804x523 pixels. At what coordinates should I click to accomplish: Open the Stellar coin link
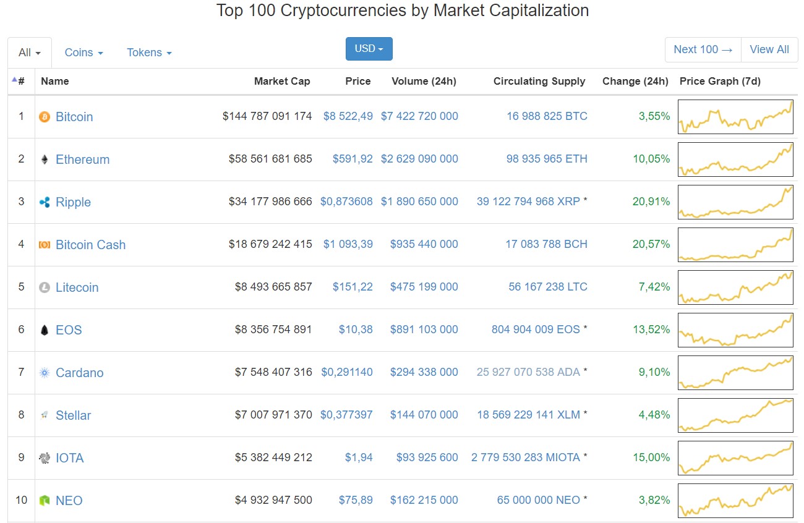(x=73, y=415)
